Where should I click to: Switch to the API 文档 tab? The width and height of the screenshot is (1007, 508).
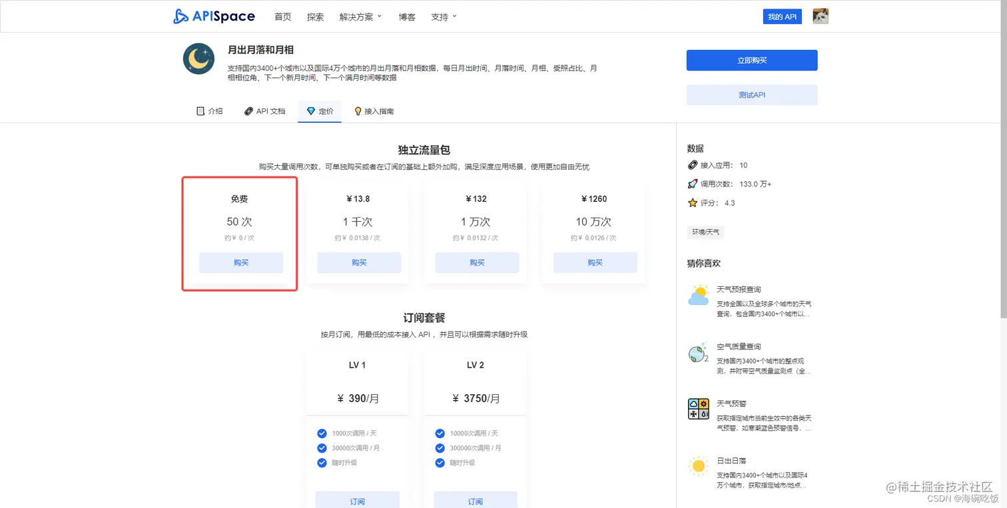click(x=264, y=111)
